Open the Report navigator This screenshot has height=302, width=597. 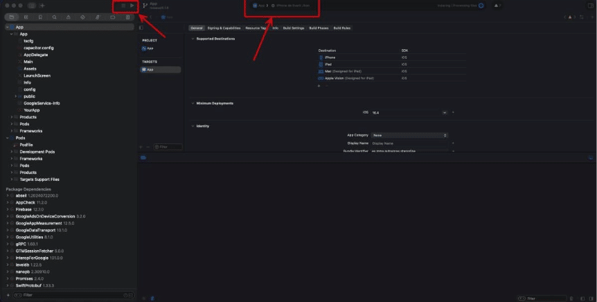(x=127, y=17)
